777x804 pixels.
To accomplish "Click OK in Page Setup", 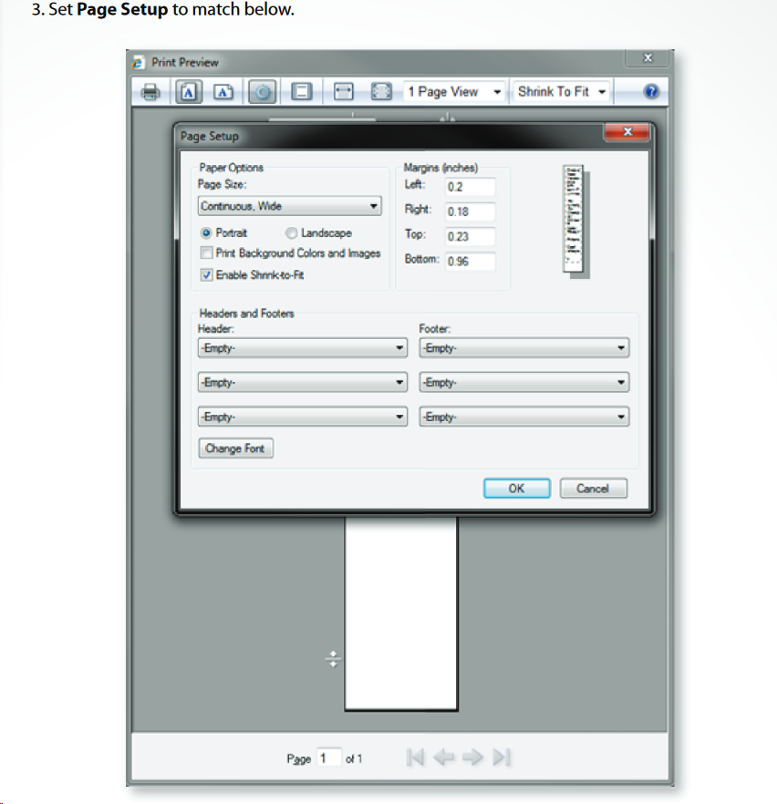I will [517, 489].
